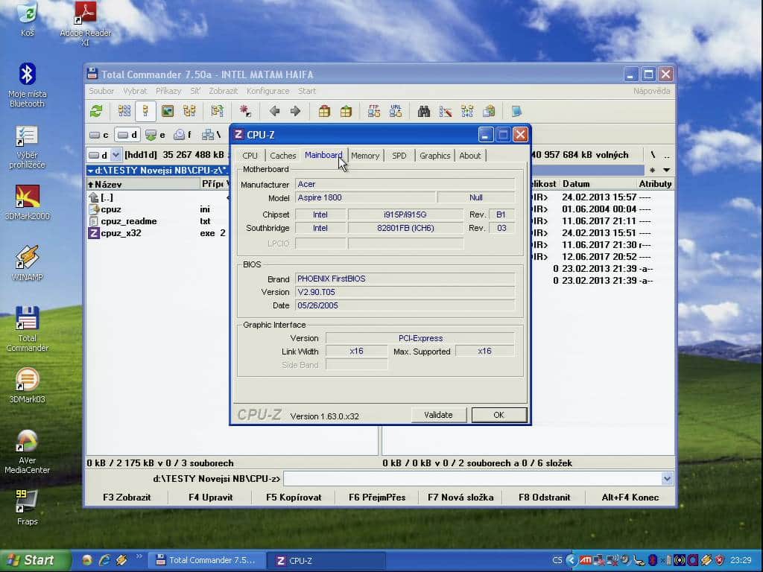Select drive d button in drive bar
The height and width of the screenshot is (572, 763).
[127, 135]
